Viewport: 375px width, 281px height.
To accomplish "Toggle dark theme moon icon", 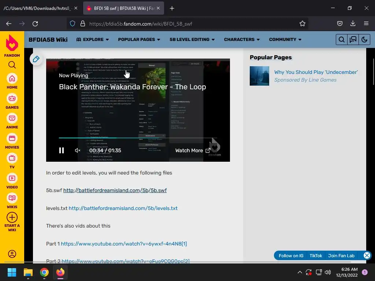I will click(364, 40).
